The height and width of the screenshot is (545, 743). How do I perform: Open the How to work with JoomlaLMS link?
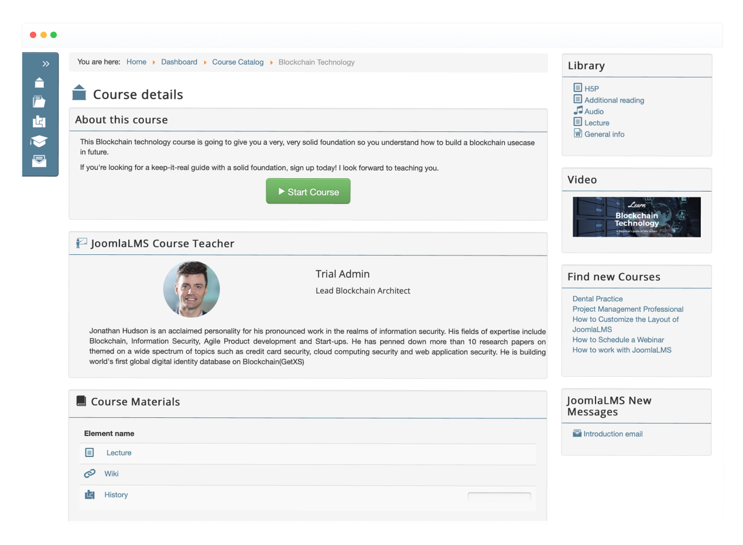pos(622,350)
